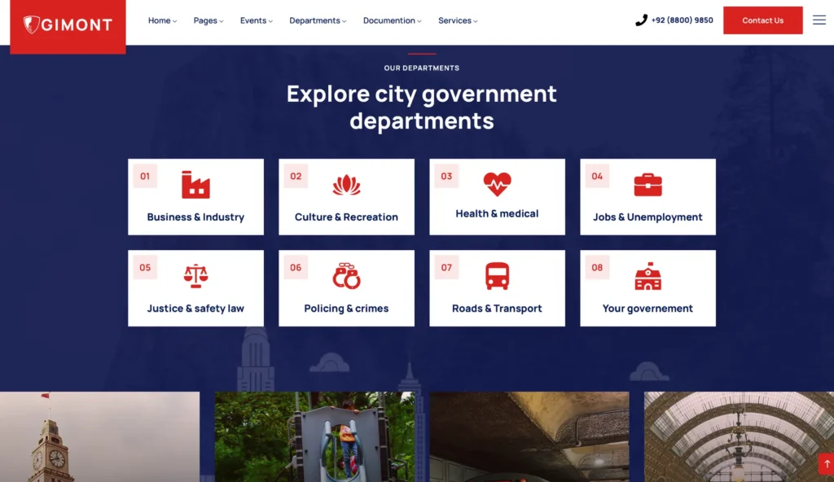Expand the Home dropdown menu

pyautogui.click(x=162, y=20)
